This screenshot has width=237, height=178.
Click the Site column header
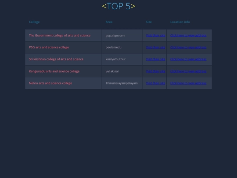coord(149,22)
